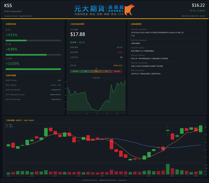209x183 pixels.
Task: Click the Sell rating segment
Action: coord(107,71)
